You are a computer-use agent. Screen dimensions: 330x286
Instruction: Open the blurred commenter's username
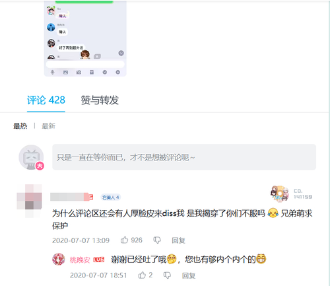69,197
